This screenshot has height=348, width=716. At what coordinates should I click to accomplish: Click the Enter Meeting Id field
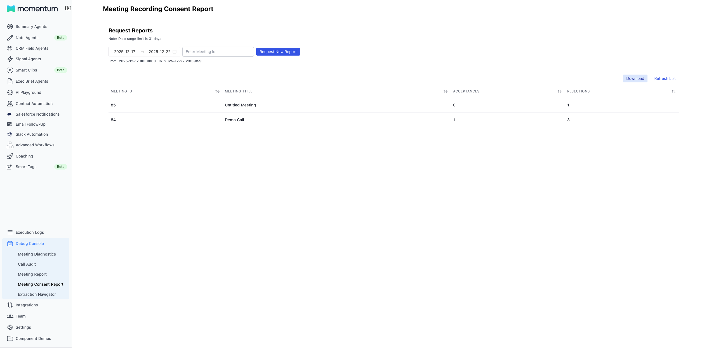218,51
